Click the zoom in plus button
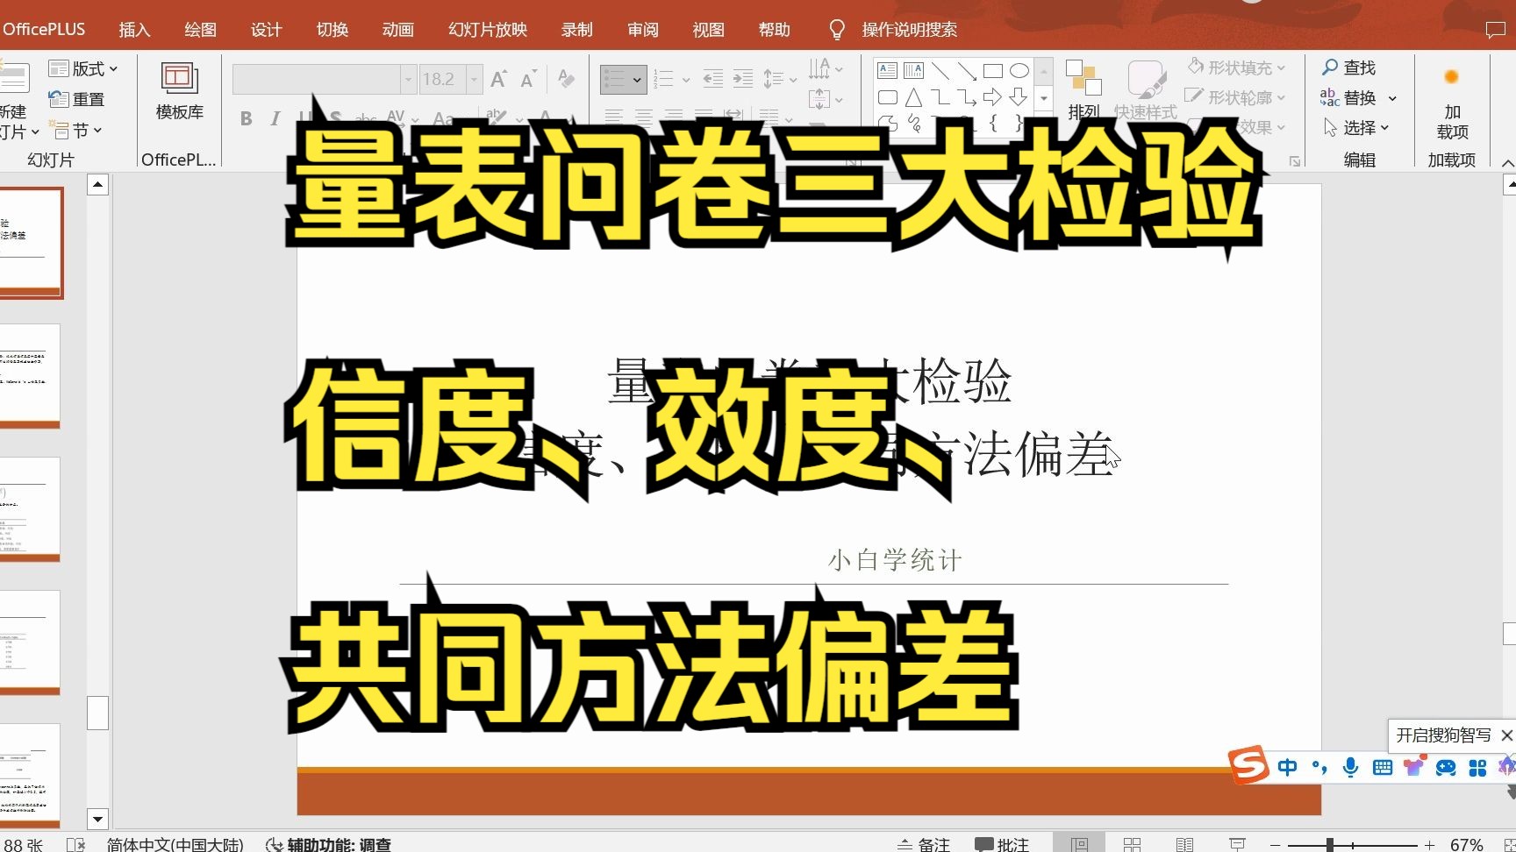The image size is (1516, 852). [1430, 845]
